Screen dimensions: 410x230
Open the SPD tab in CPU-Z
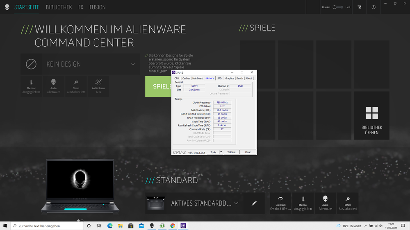tap(219, 78)
